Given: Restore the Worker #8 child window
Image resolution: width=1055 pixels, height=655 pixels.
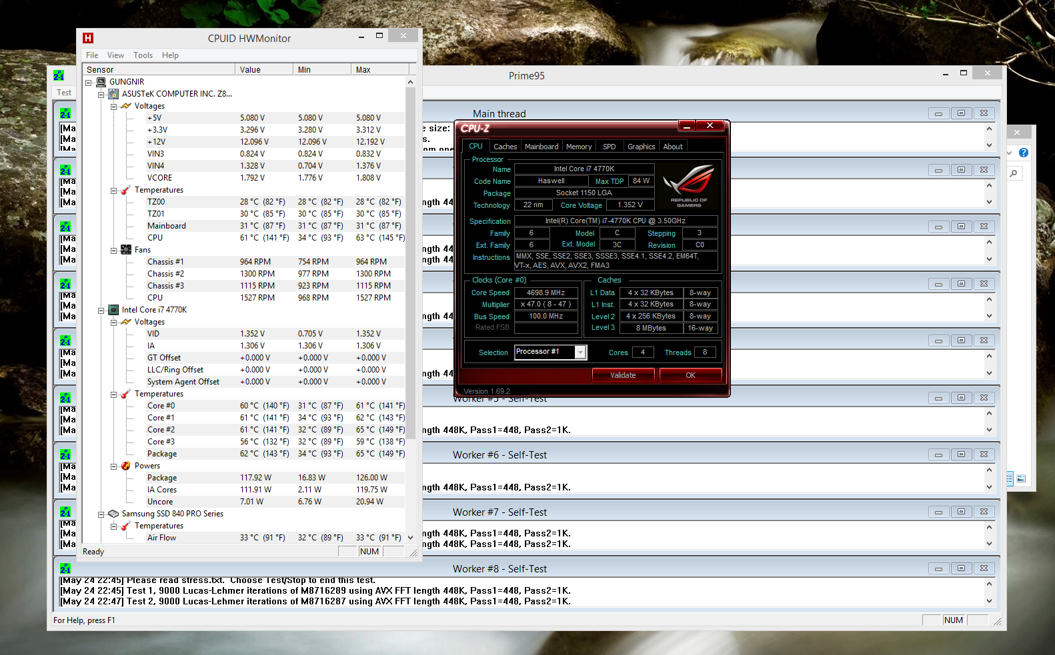Looking at the screenshot, I should coord(961,568).
